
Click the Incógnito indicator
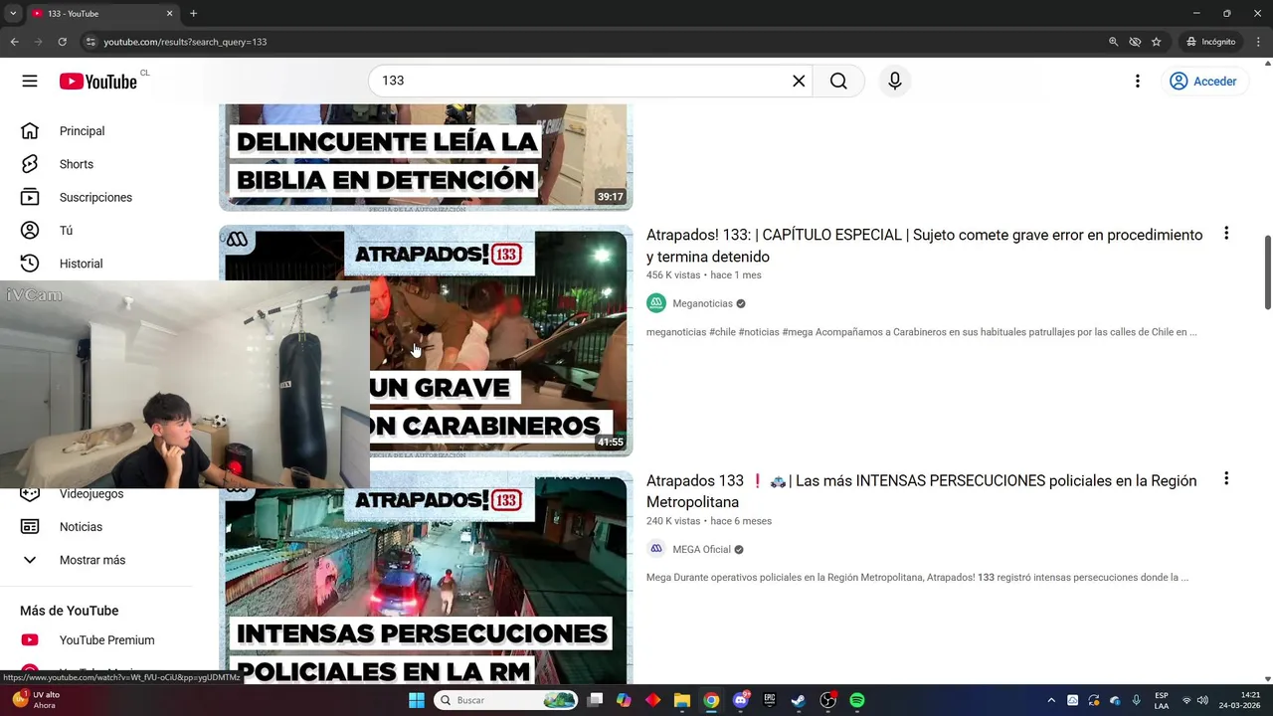(x=1210, y=42)
